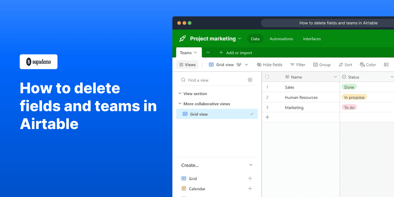Toggle the checkmark beside Grid view
Viewport: 394px width, 197px height.
click(252, 114)
